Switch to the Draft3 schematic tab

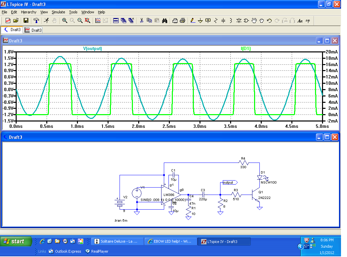(12, 30)
